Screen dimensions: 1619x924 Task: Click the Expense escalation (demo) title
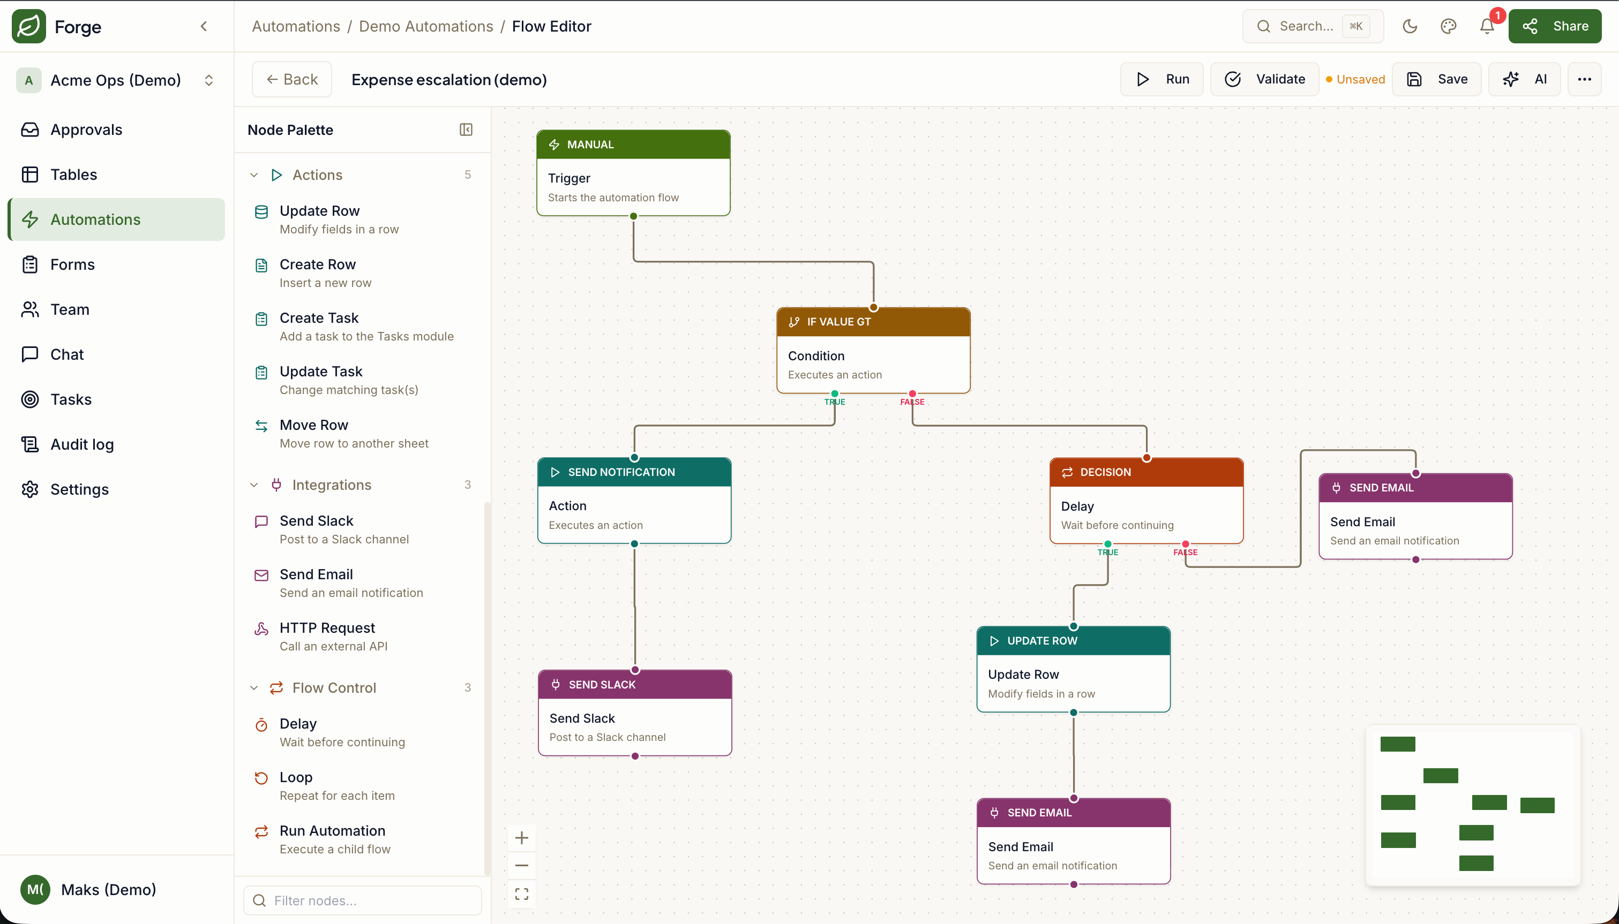tap(449, 79)
